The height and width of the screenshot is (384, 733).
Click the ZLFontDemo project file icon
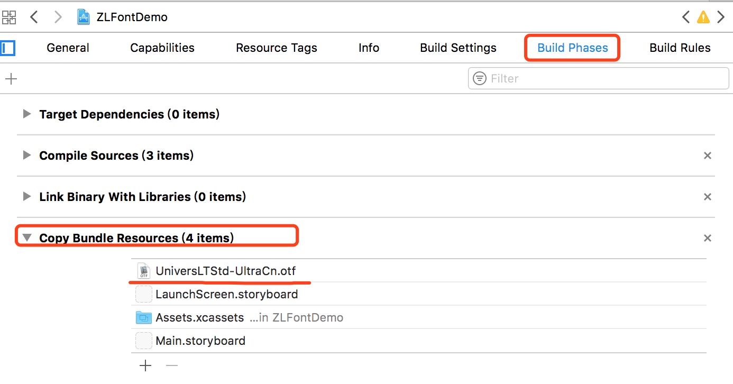point(84,17)
